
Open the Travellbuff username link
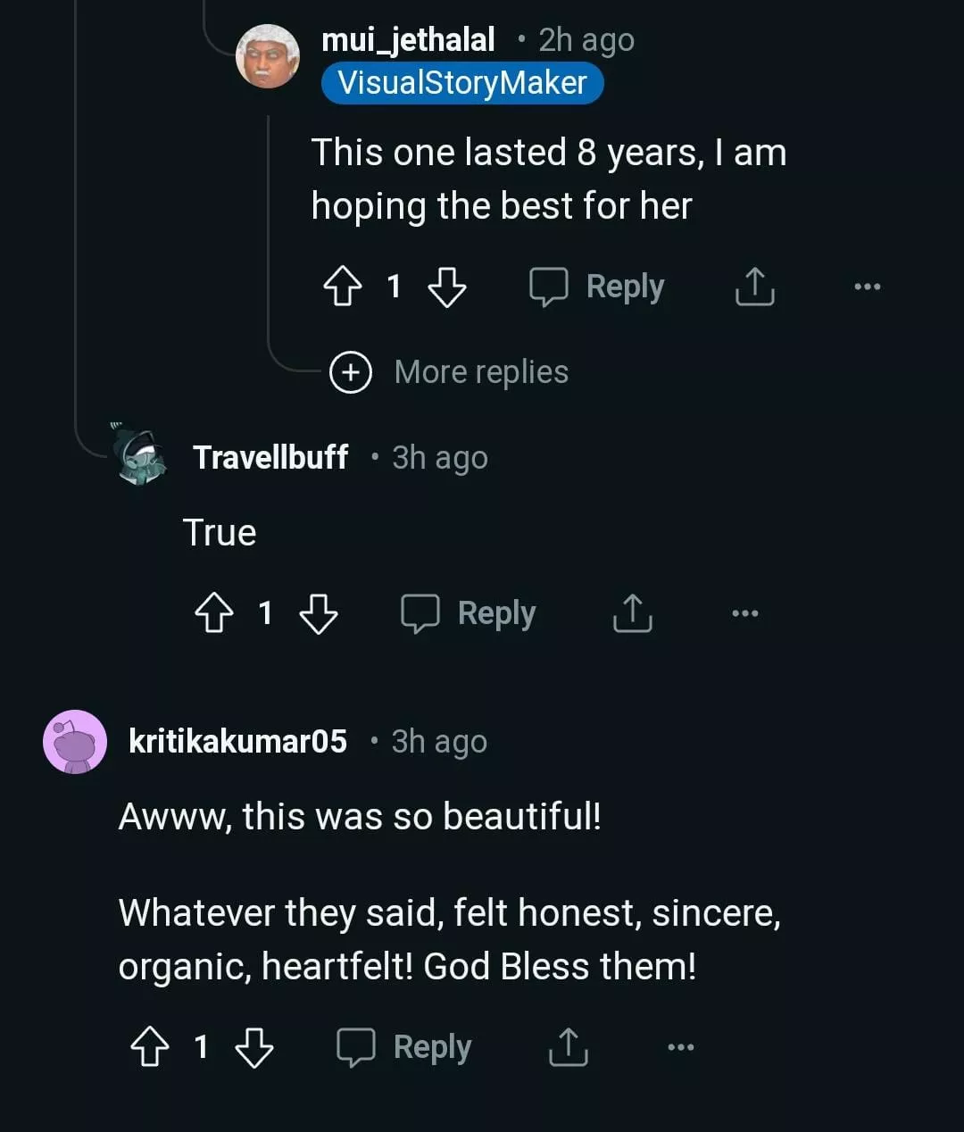click(x=270, y=457)
